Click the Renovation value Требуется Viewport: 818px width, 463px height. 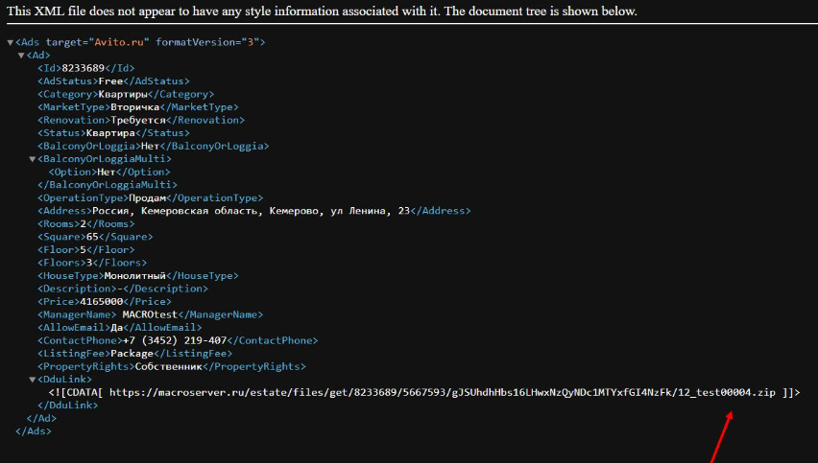[x=135, y=121]
